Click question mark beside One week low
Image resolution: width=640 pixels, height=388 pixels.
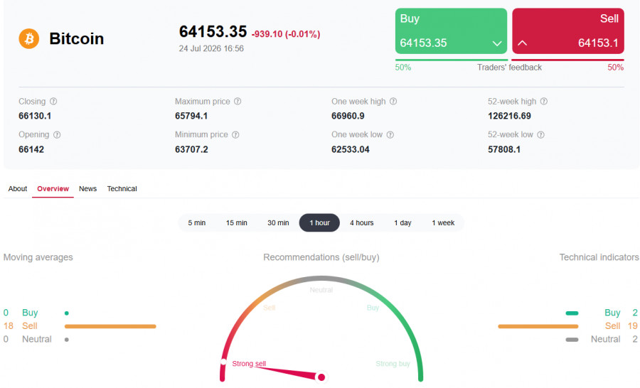(390, 134)
